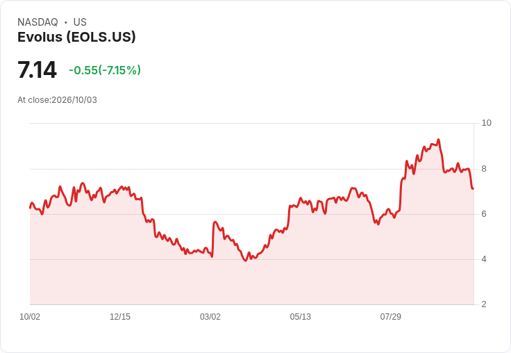
Task: Click the 05/13 x-axis date label
Action: (x=301, y=317)
